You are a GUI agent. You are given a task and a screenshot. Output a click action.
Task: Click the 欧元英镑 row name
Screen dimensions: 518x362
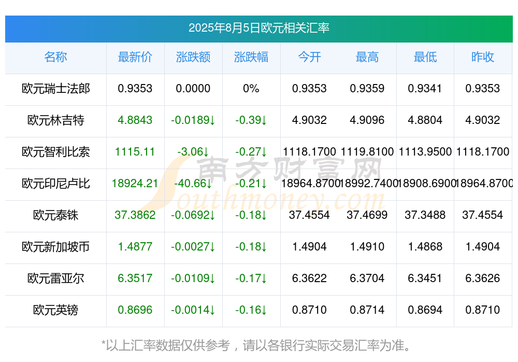click(x=55, y=310)
